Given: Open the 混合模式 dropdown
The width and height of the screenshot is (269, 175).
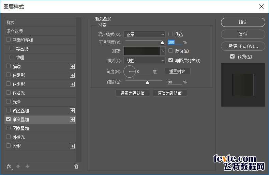Looking at the screenshot, I should tap(145, 34).
